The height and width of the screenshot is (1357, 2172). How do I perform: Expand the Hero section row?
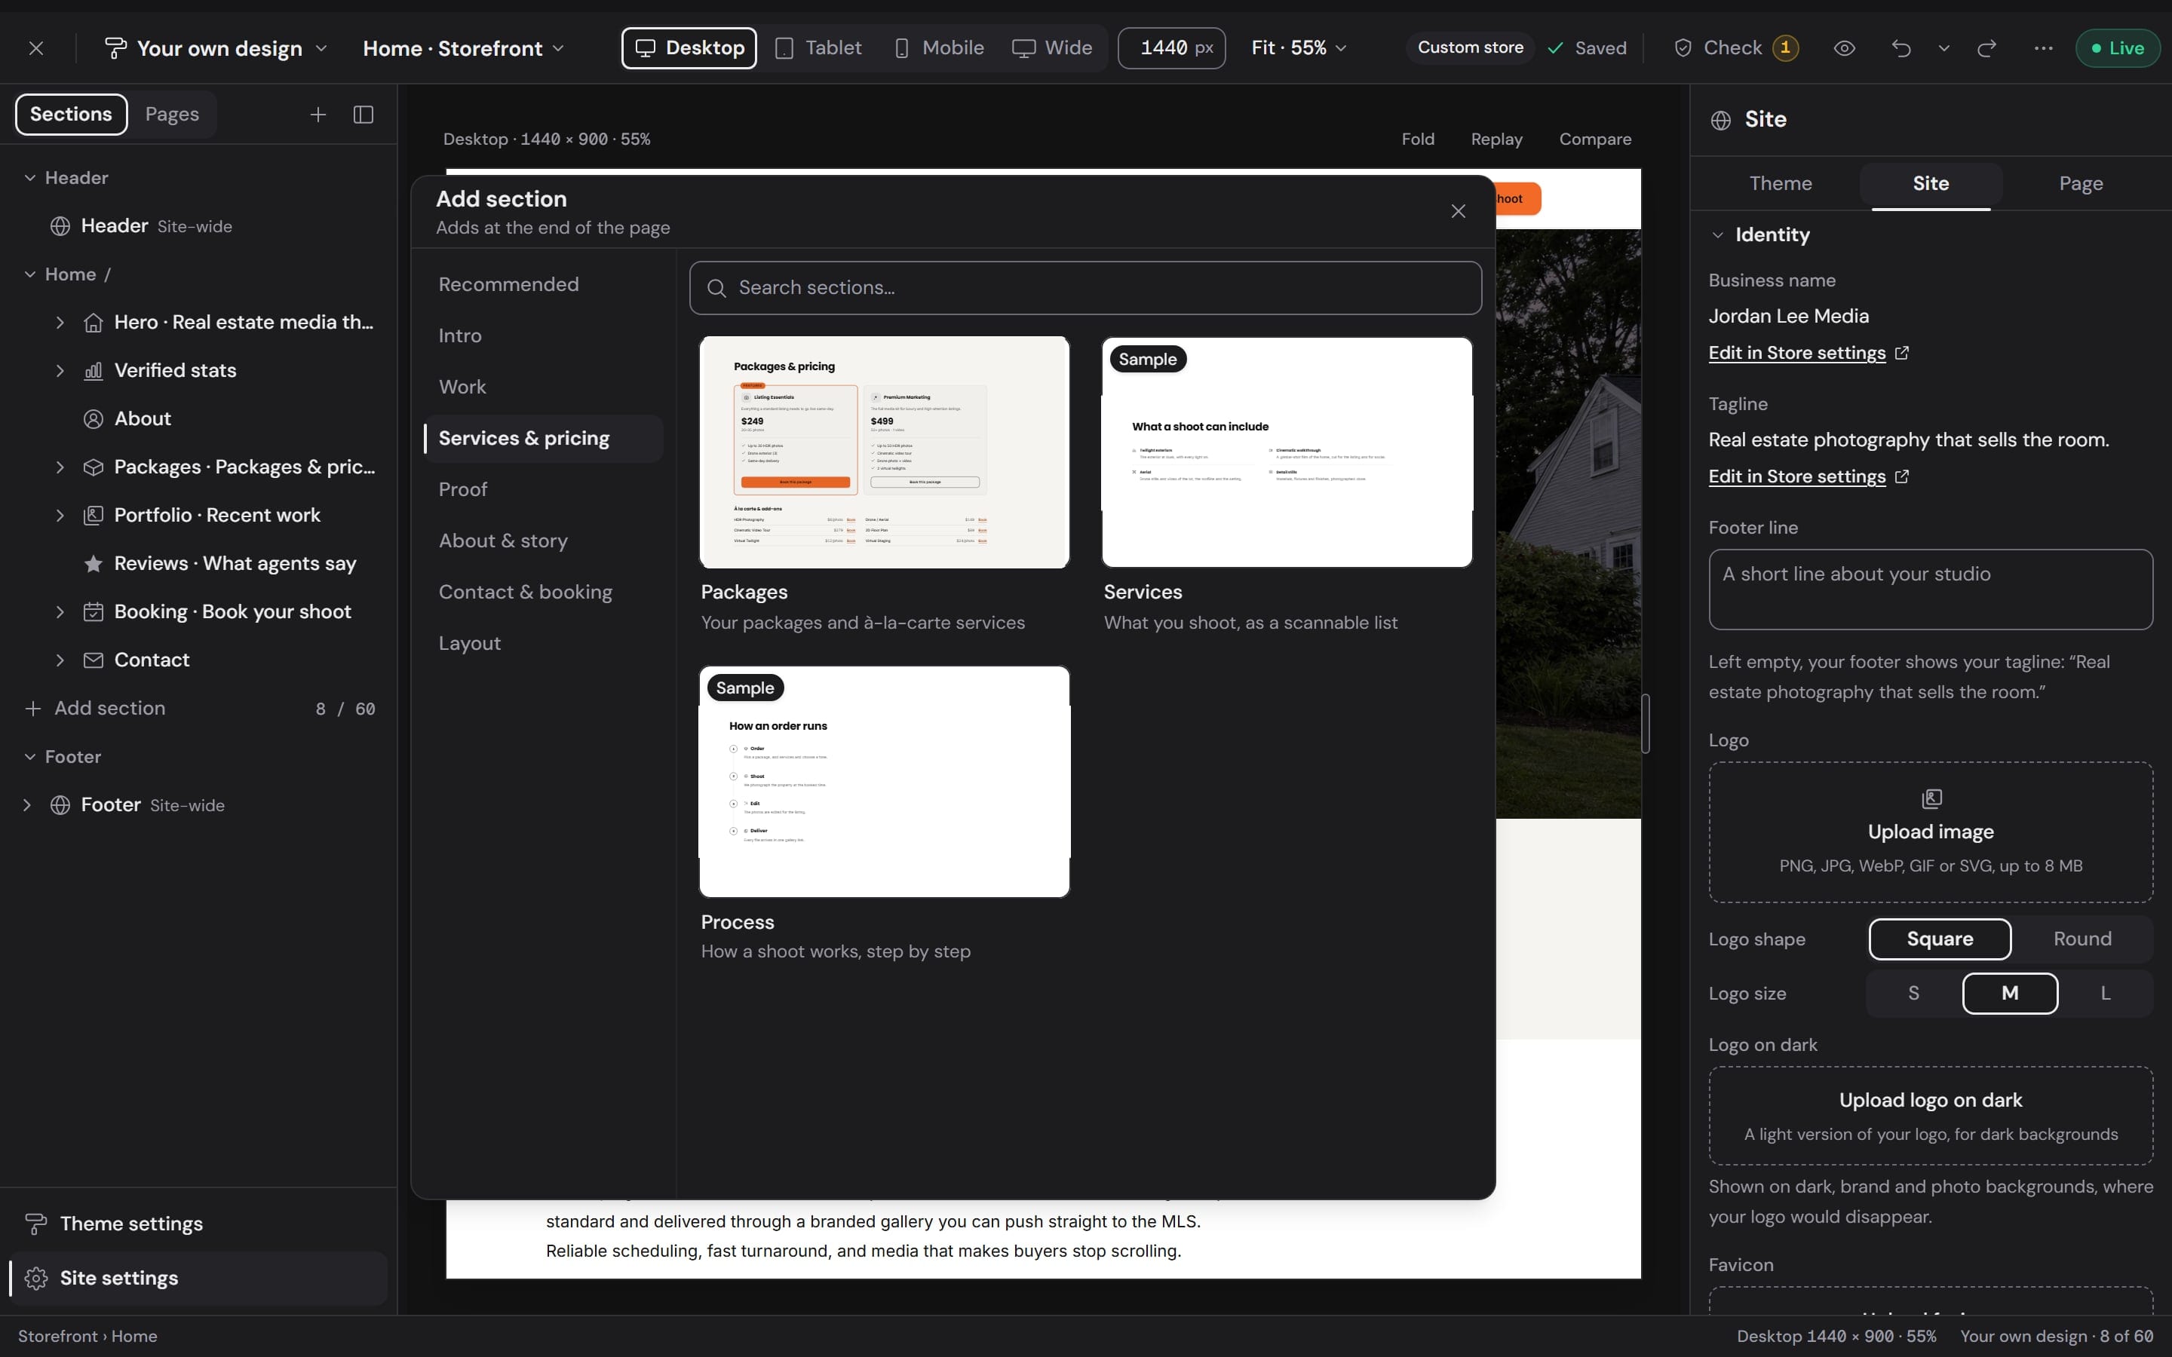tap(60, 322)
